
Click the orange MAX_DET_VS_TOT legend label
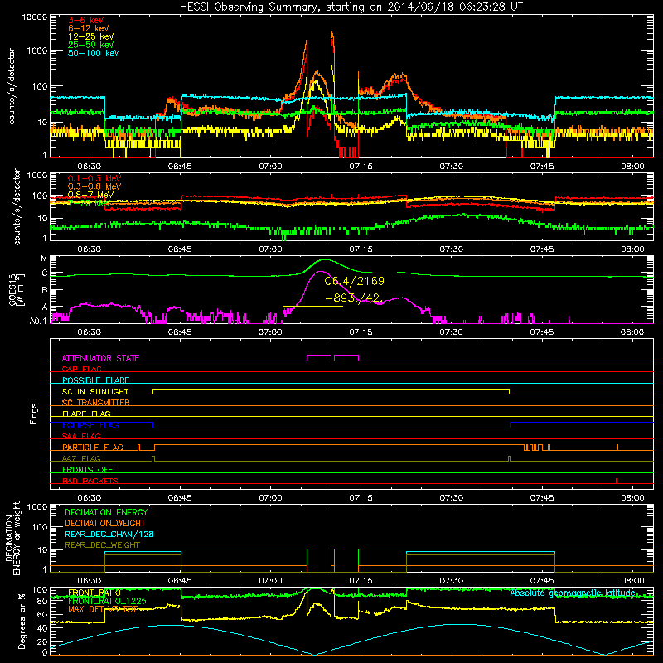click(103, 609)
